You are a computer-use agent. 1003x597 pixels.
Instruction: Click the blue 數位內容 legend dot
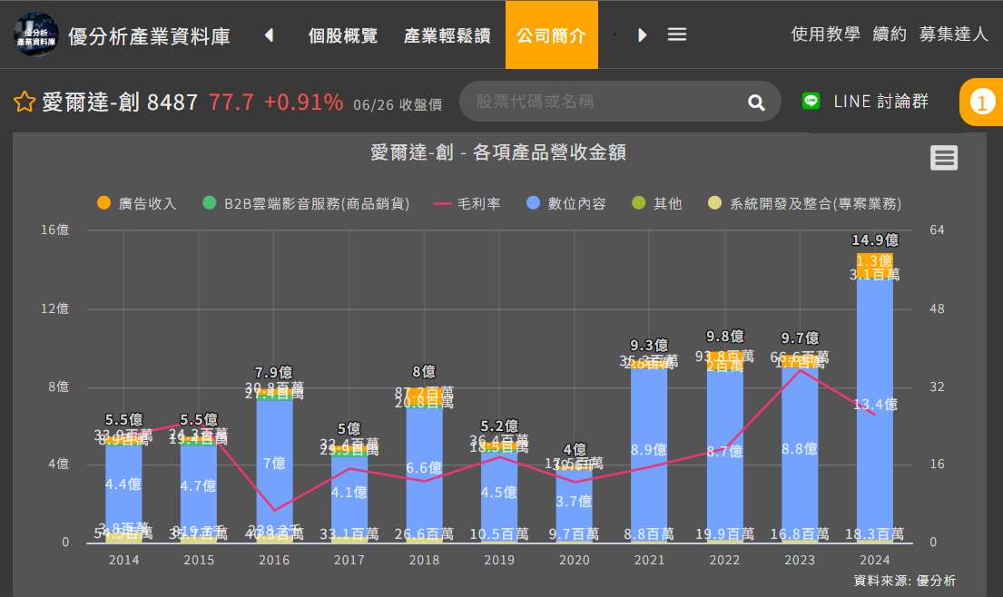pyautogui.click(x=534, y=202)
